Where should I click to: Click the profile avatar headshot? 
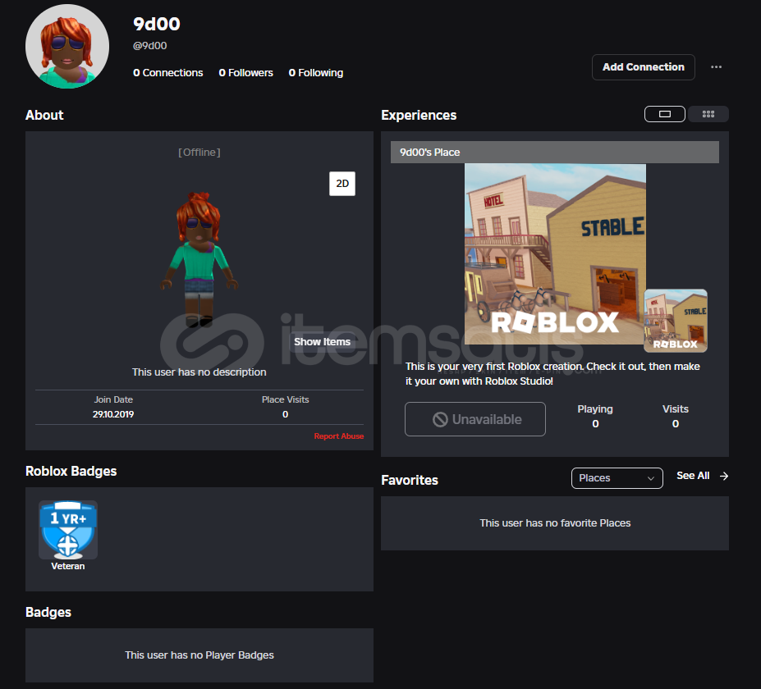(67, 47)
